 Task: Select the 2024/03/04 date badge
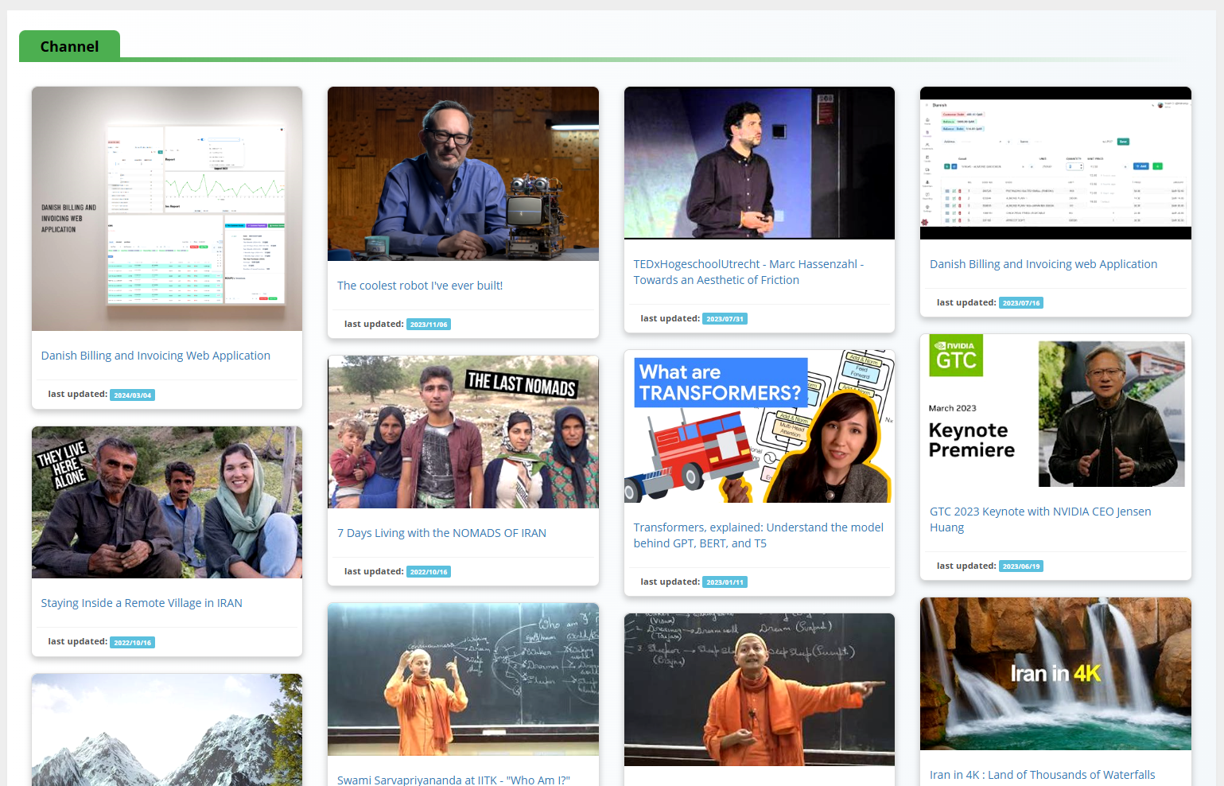click(132, 395)
